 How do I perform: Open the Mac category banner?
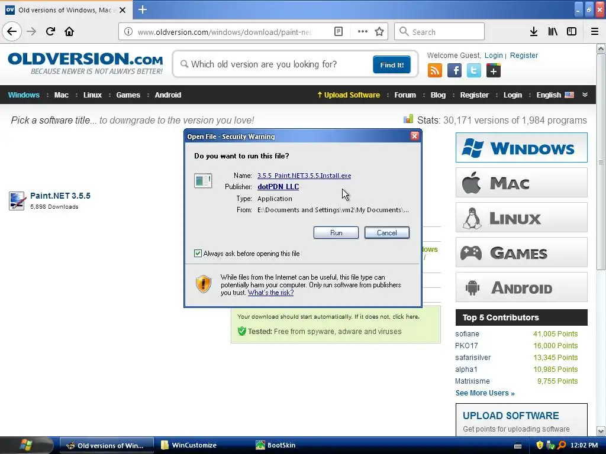click(x=521, y=182)
